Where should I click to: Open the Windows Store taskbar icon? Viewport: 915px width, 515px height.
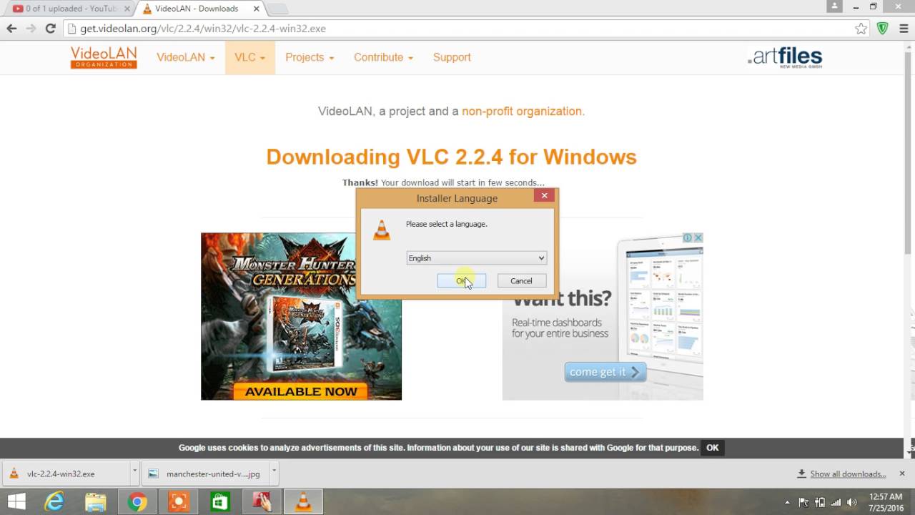pos(220,502)
